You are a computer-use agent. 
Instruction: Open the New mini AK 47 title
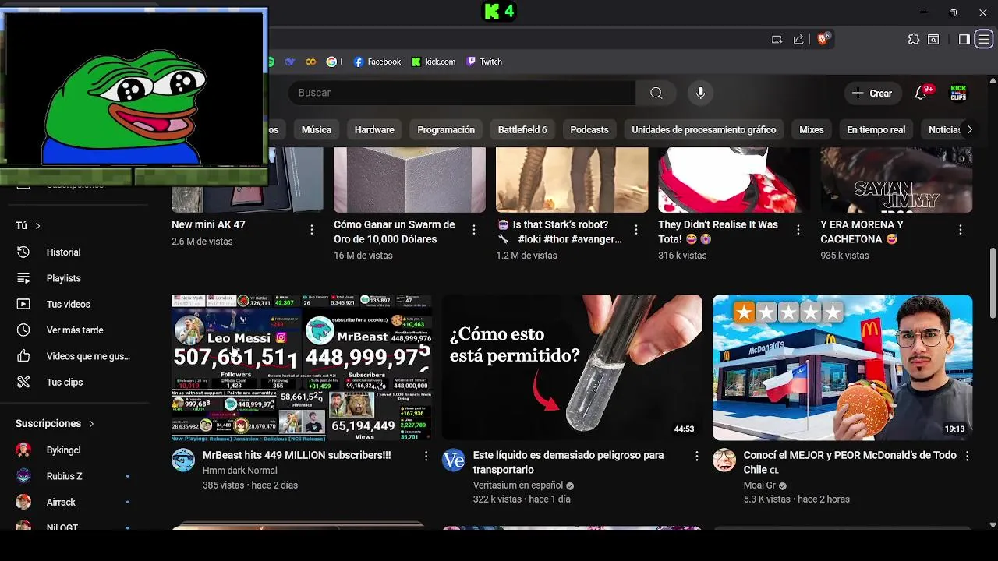click(208, 224)
